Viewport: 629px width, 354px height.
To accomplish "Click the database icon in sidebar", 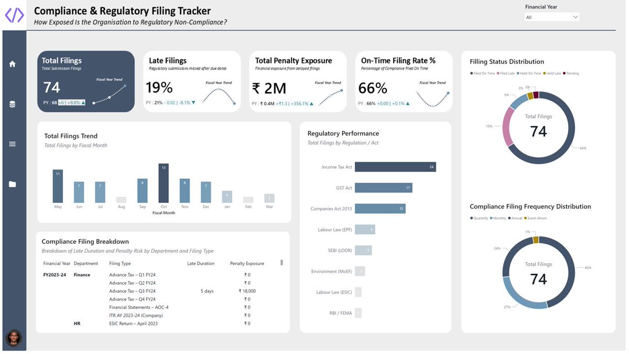I will coord(13,104).
